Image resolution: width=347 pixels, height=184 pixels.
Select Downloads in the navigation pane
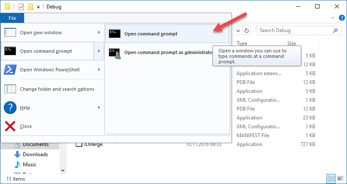coord(36,154)
